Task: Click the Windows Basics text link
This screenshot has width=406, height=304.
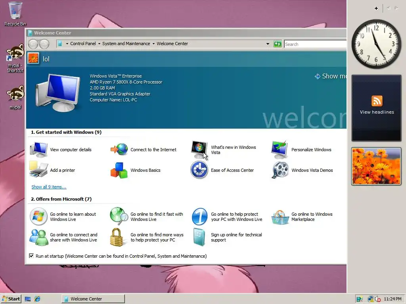Action: pos(146,170)
